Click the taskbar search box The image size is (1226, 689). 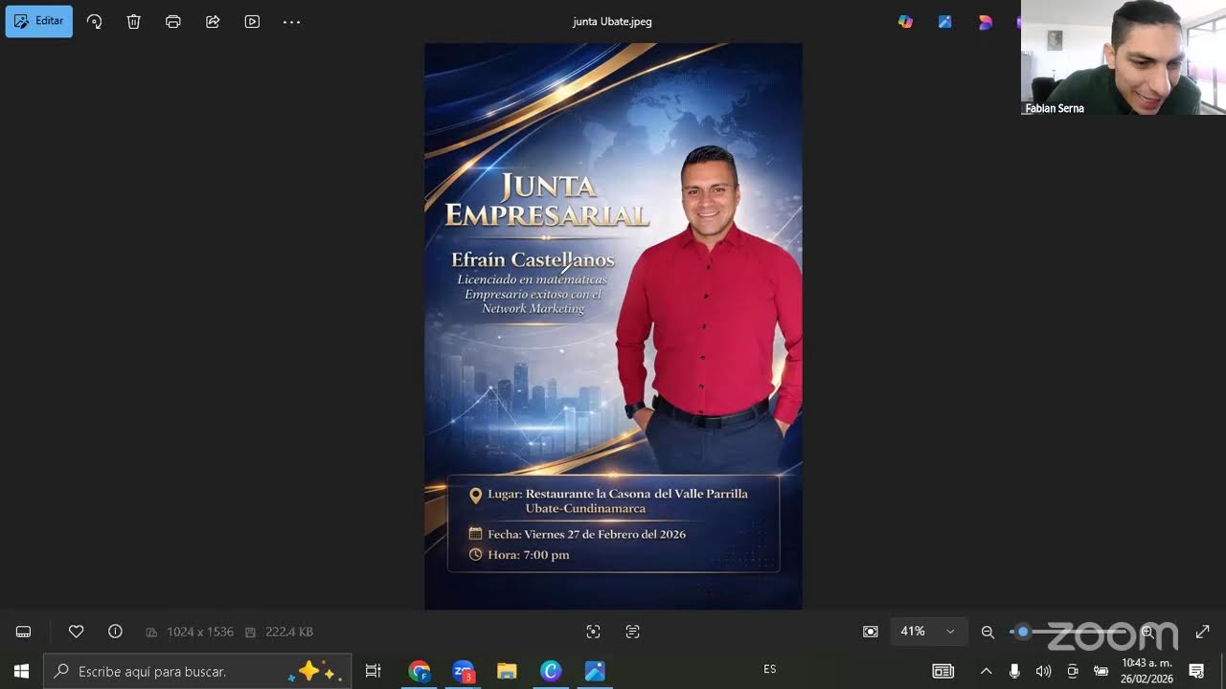(197, 671)
